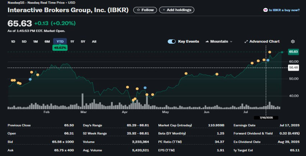Viewport: 306px width, 156px height.
Task: Click the Open value 66.31
Action: [x=69, y=133]
